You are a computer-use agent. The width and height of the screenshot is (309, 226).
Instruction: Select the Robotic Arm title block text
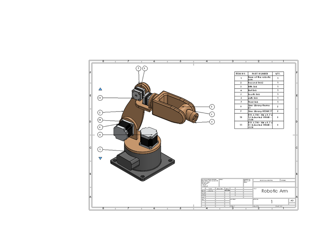[275, 191]
